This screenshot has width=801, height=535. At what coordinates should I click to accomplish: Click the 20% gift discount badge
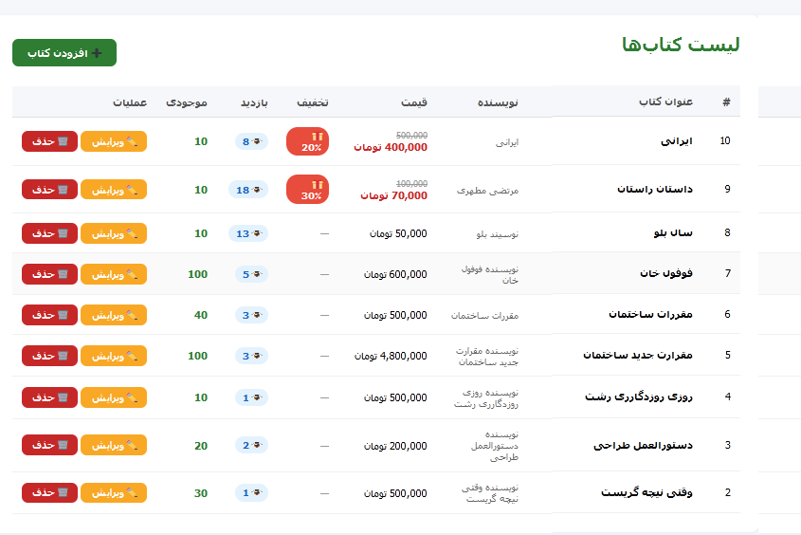307,141
